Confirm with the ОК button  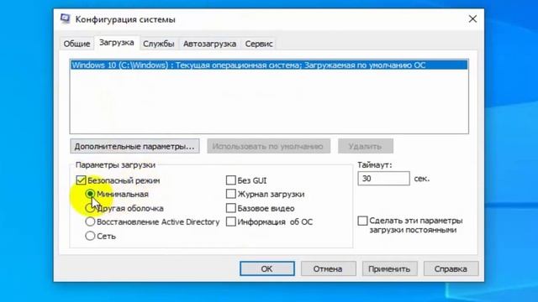[x=267, y=268]
